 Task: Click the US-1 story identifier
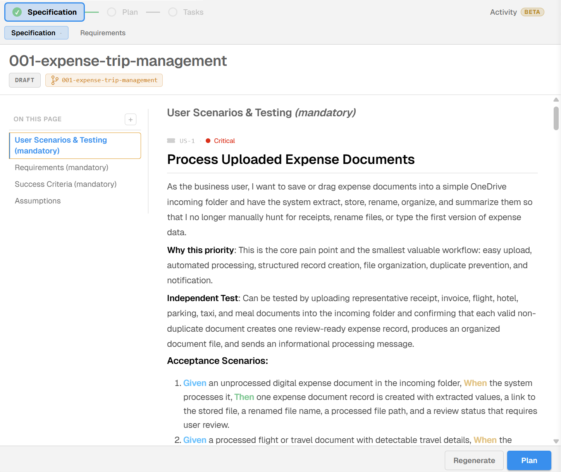click(x=187, y=141)
